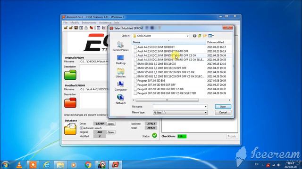
Task: Click the yellow DataBase folder icon
Action: 70,129
